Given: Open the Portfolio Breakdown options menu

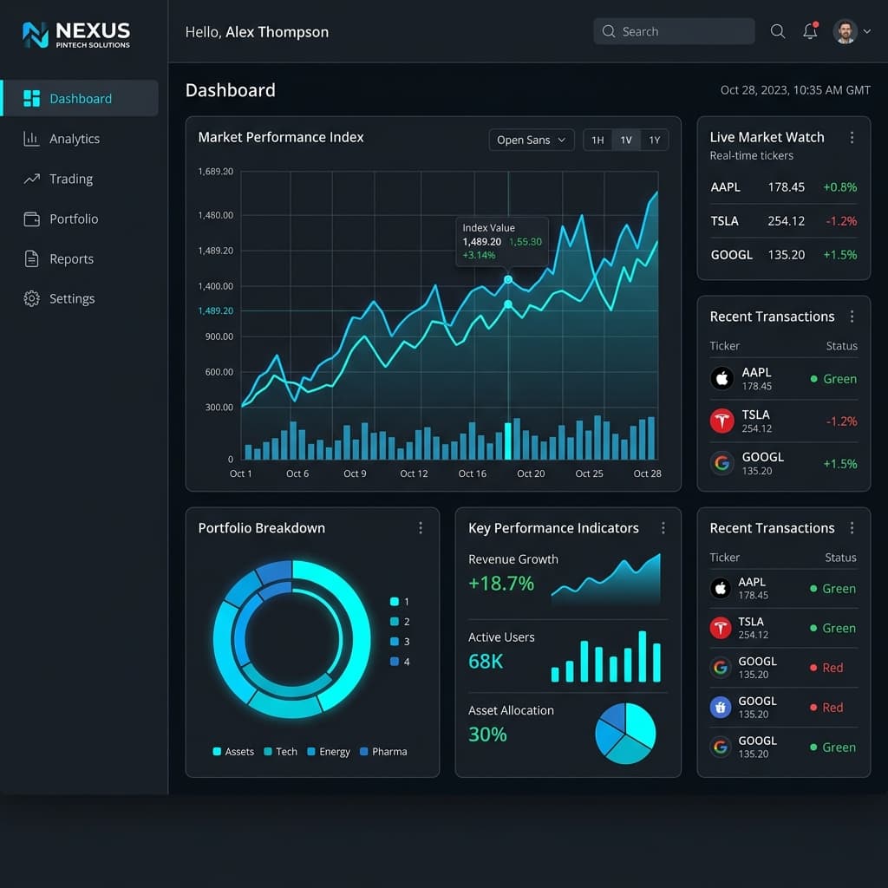Looking at the screenshot, I should [x=421, y=528].
